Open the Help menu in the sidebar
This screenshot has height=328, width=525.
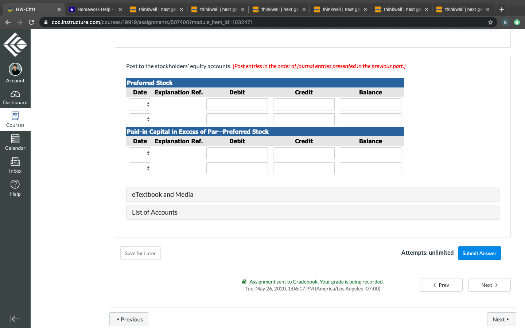[15, 188]
